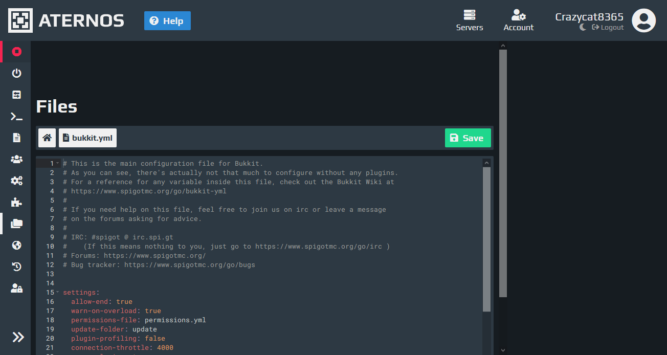The image size is (667, 355).
Task: Open the Account page
Action: click(x=518, y=20)
